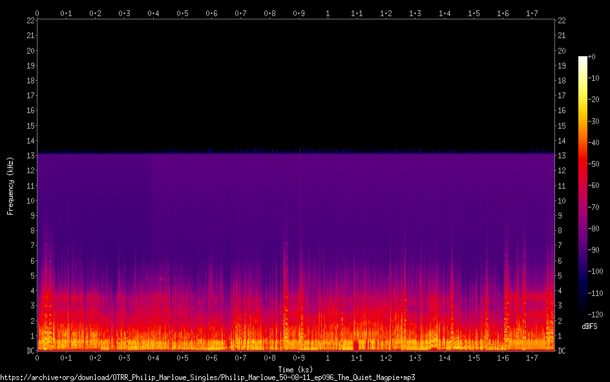Viewport: 610px width, 382px height.
Task: Pick the white top of the color scale bar
Action: pyautogui.click(x=582, y=59)
